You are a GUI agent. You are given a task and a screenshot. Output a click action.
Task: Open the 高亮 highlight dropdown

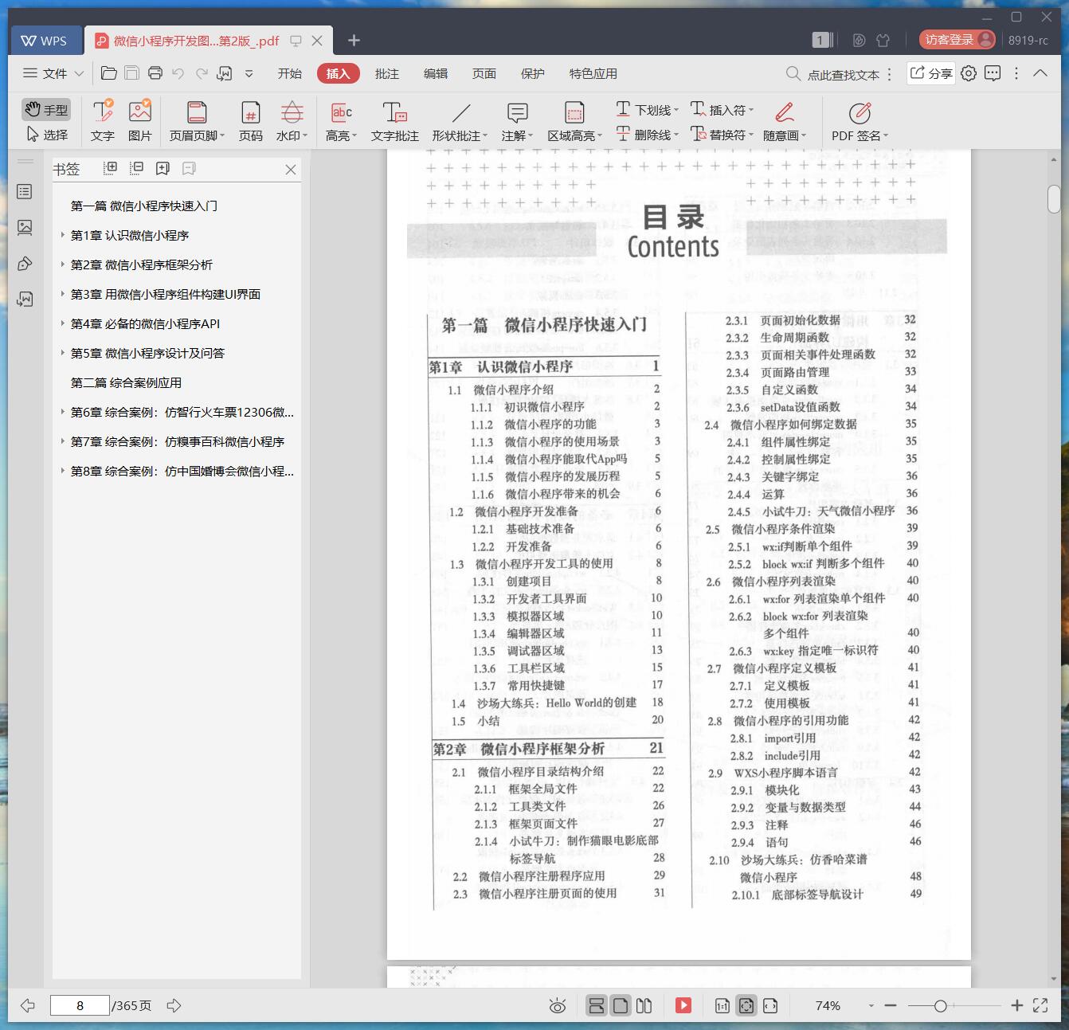tap(341, 121)
